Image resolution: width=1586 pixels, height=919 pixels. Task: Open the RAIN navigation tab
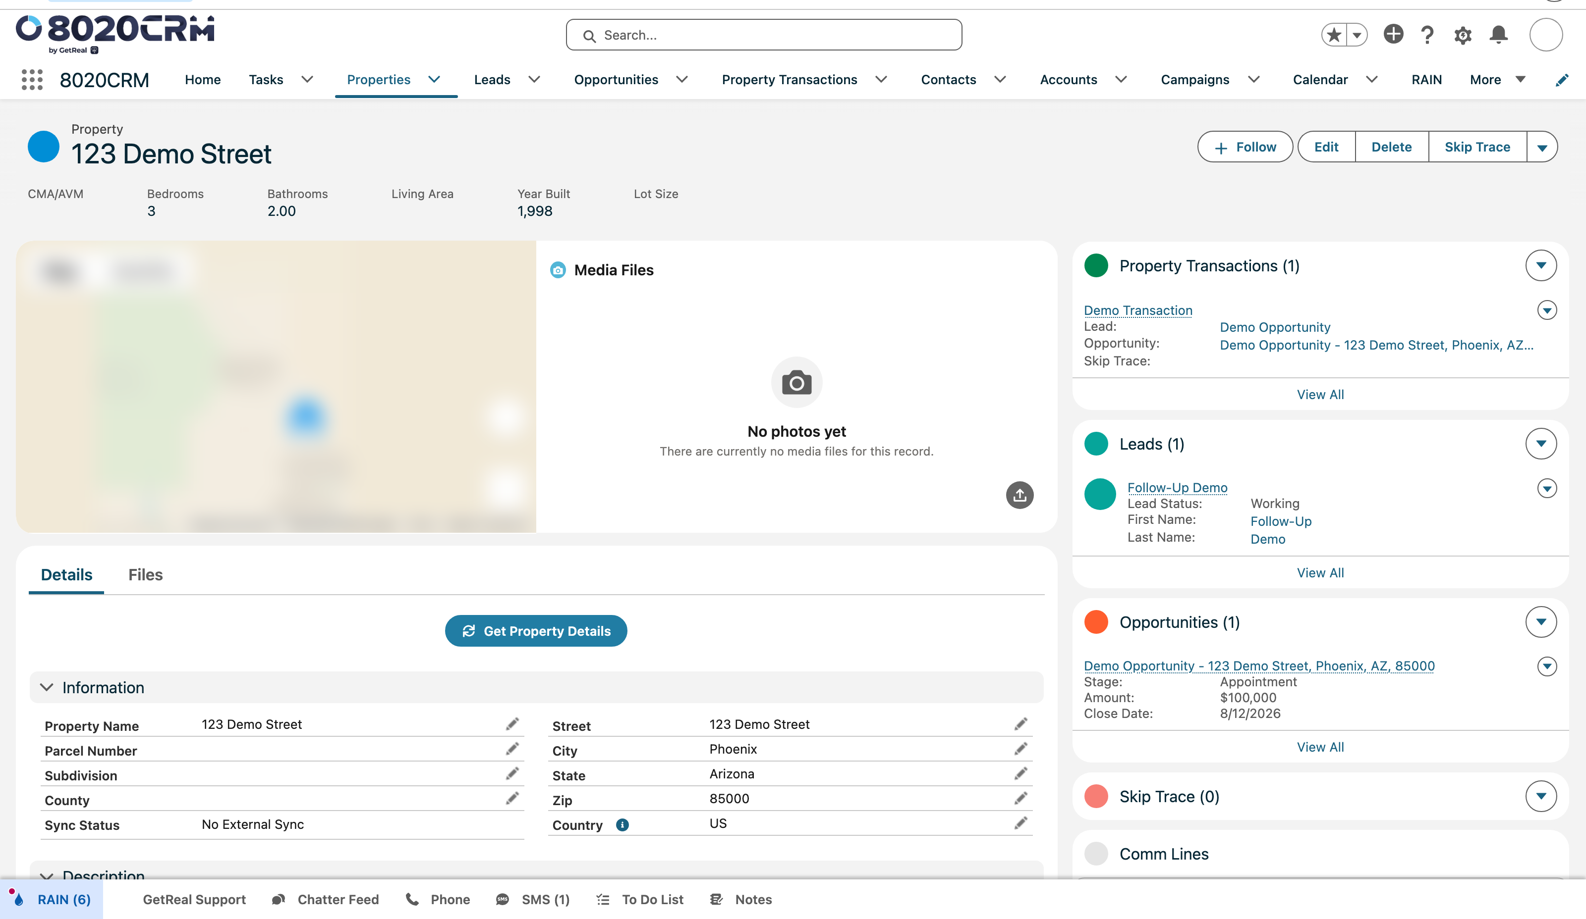tap(1426, 79)
